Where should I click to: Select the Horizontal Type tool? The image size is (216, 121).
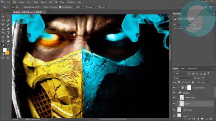pos(8,33)
